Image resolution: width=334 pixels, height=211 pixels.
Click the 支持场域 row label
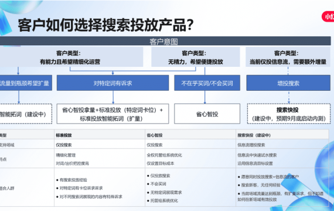click(x=7, y=145)
